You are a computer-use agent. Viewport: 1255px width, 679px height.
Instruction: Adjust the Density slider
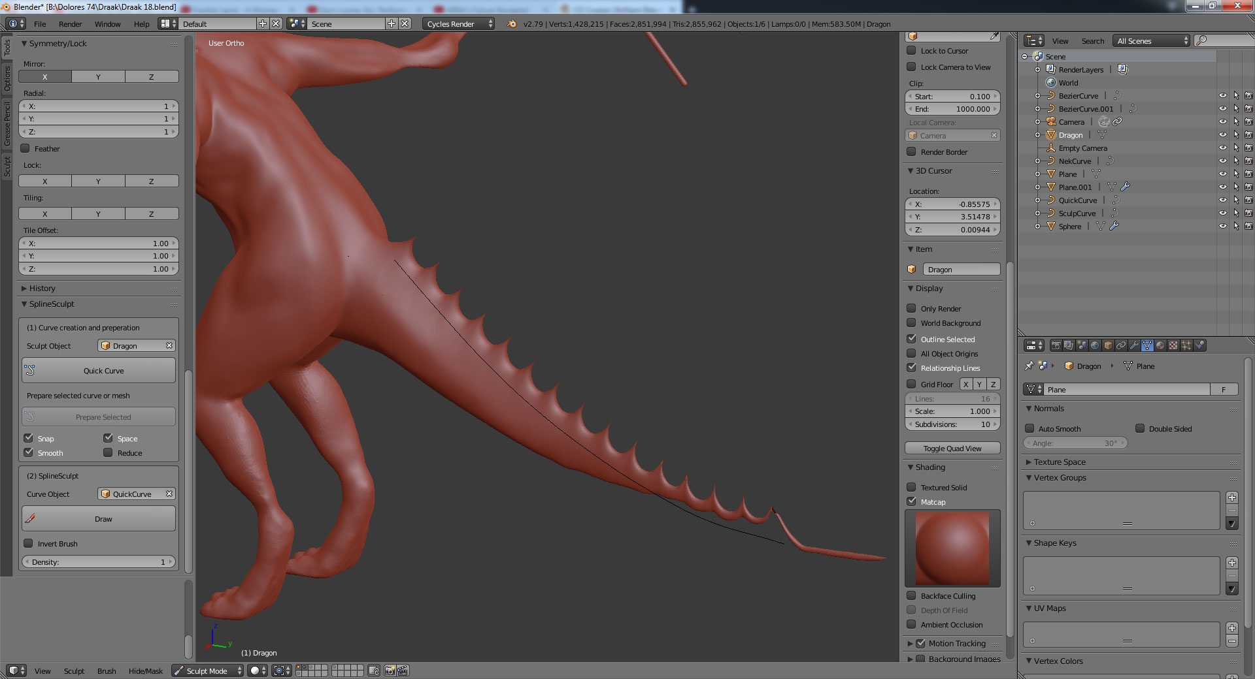pyautogui.click(x=99, y=562)
